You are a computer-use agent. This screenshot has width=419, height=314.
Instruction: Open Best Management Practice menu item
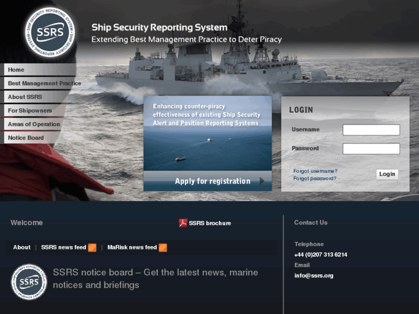tap(43, 84)
